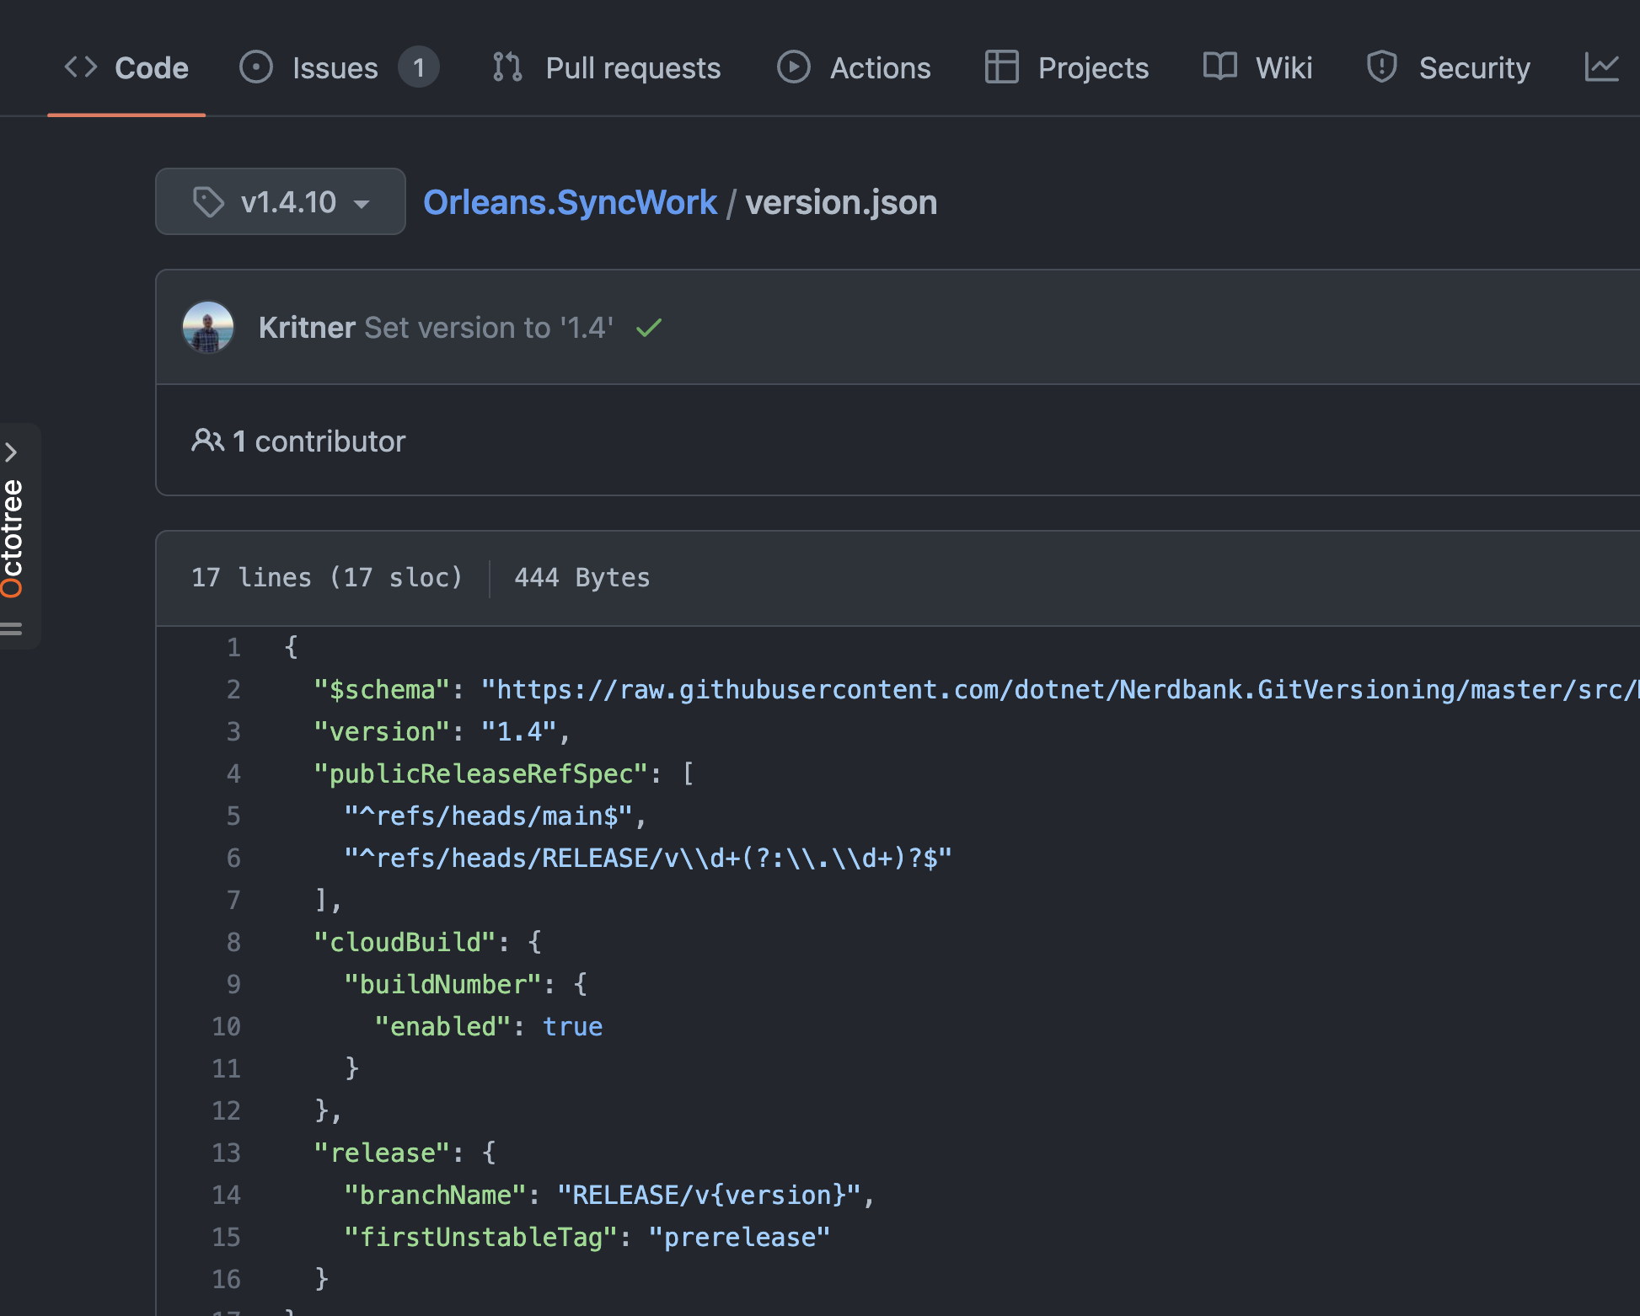Switch to the Issues tab
The height and width of the screenshot is (1316, 1640).
335,68
